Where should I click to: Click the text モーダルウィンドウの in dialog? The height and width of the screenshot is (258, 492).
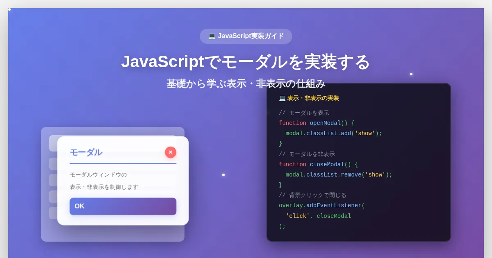coord(98,174)
